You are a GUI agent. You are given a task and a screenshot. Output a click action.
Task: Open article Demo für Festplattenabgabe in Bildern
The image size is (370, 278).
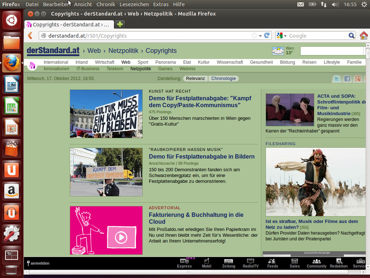coord(202,156)
